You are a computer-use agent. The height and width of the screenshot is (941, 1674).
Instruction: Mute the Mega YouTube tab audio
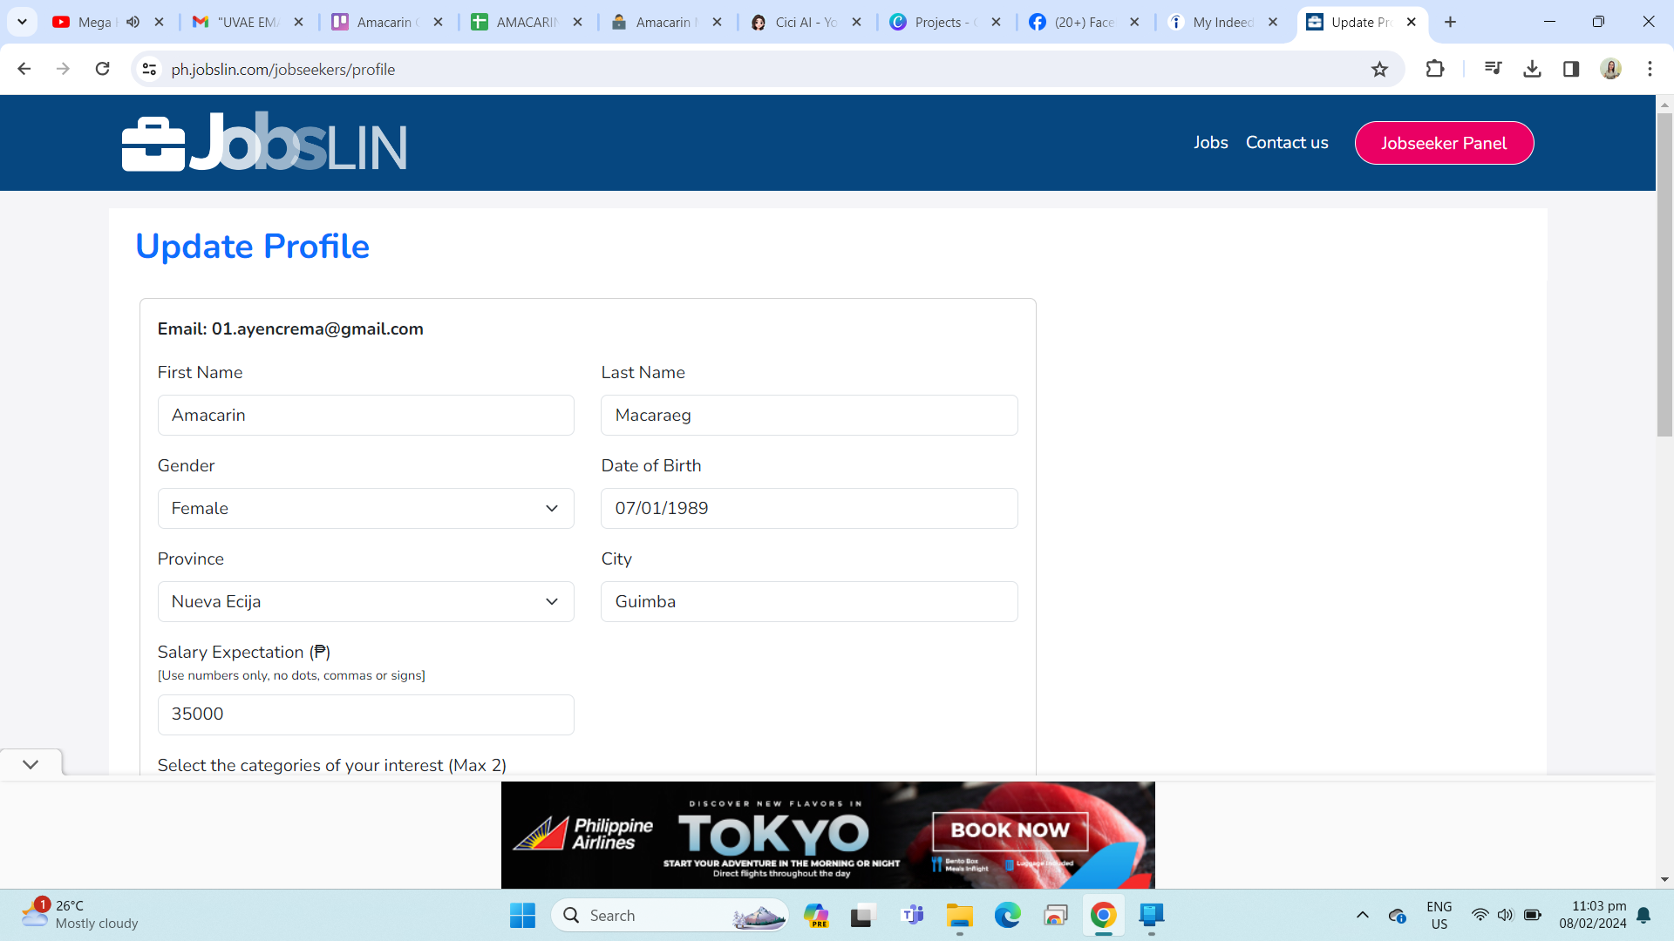(133, 22)
